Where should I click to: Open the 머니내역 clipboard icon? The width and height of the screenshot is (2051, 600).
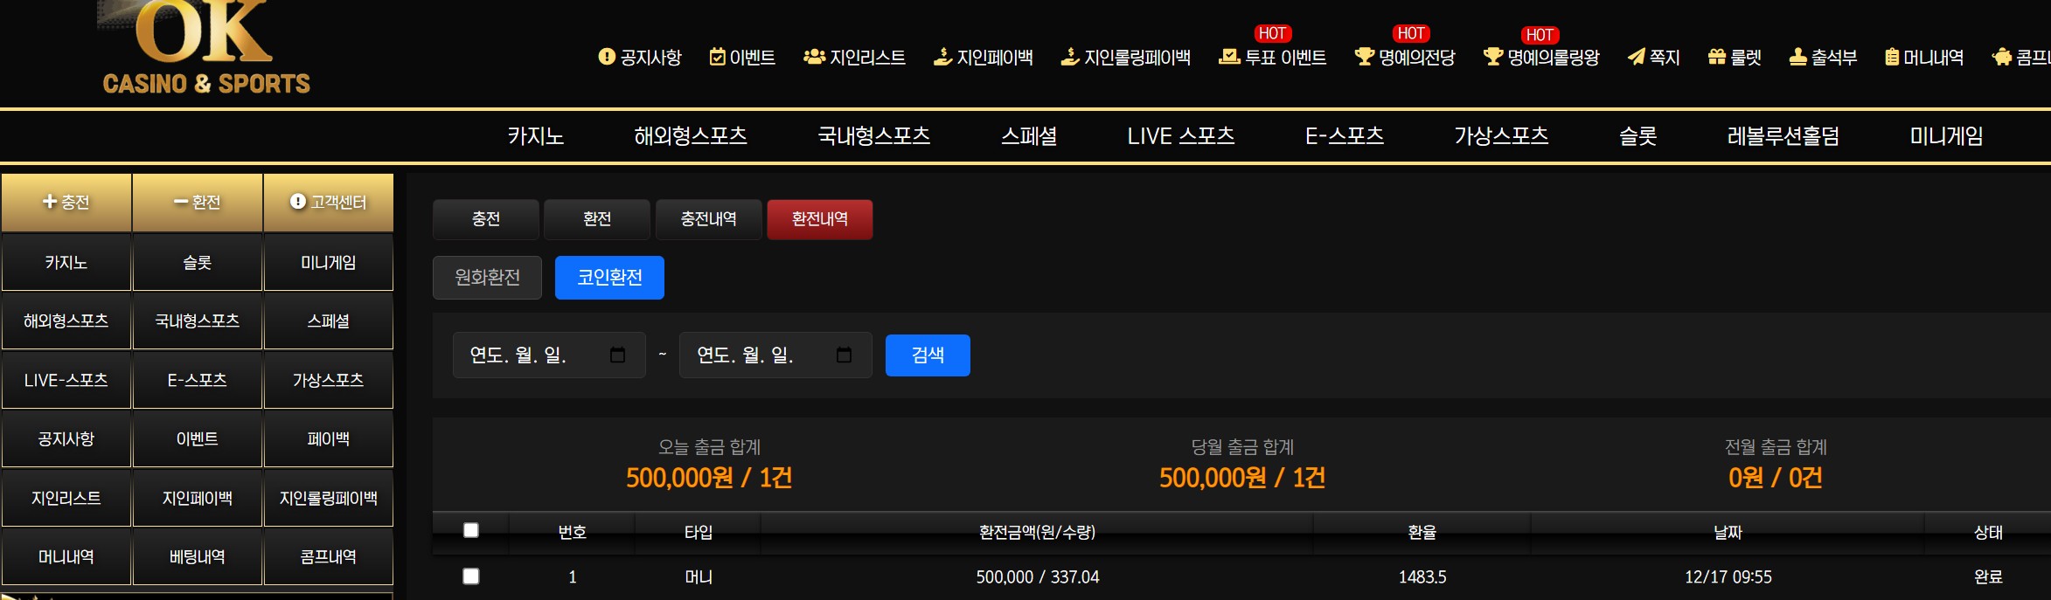[1892, 57]
